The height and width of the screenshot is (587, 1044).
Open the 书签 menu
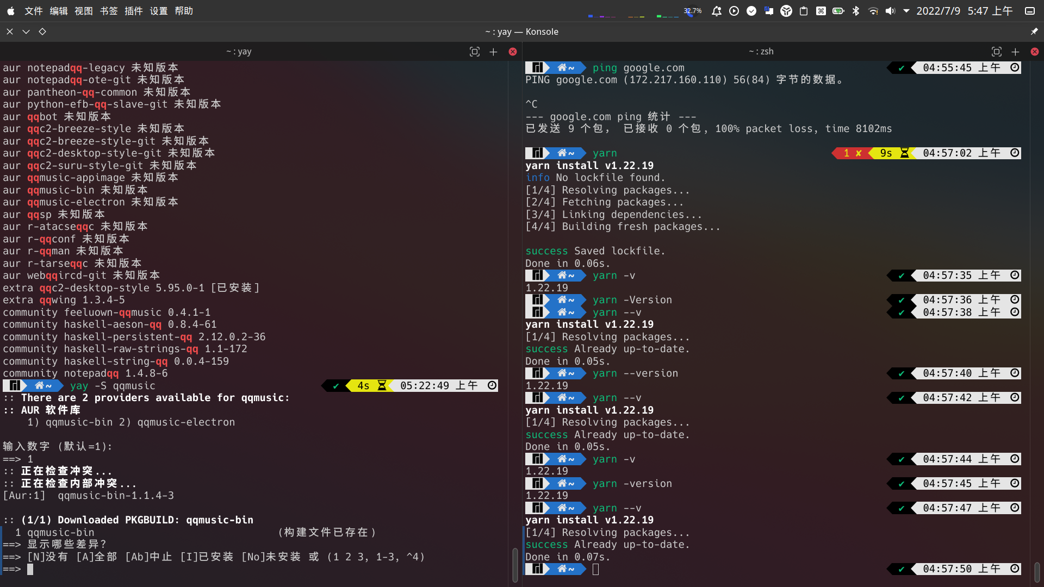109,11
